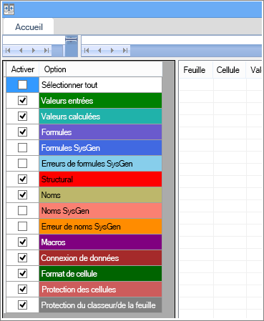The height and width of the screenshot is (321, 264).
Task: Sort by the Cellule column header
Action: 229,70
